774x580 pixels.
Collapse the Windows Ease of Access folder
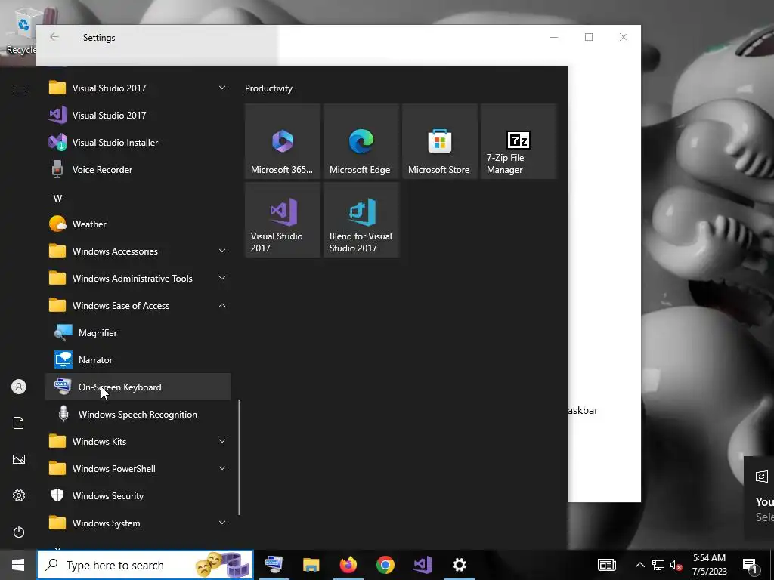pyautogui.click(x=222, y=305)
